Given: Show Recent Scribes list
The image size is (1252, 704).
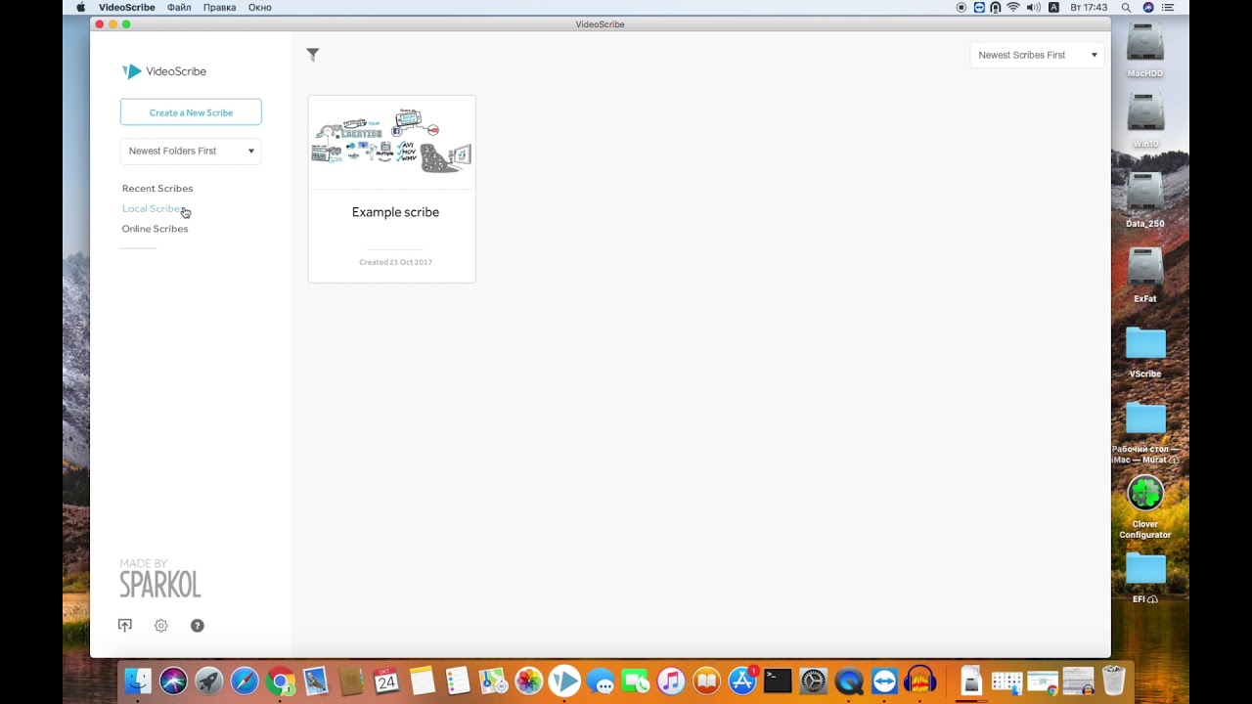Looking at the screenshot, I should pyautogui.click(x=157, y=188).
